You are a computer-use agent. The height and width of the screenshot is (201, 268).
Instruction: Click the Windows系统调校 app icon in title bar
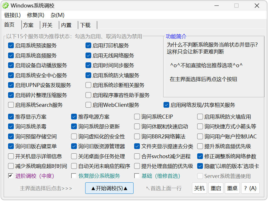5,6
